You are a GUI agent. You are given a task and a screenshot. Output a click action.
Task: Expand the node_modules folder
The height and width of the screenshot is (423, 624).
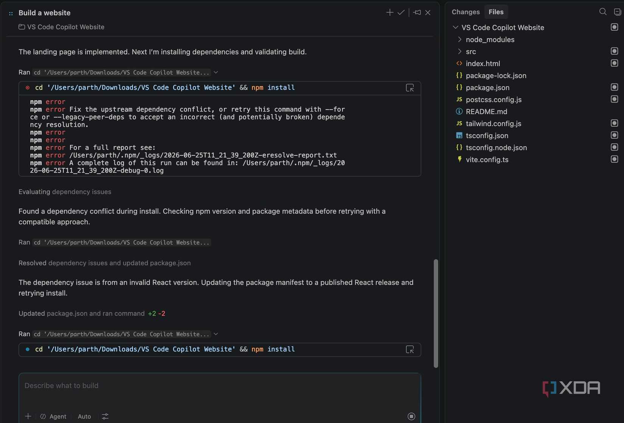pyautogui.click(x=459, y=39)
